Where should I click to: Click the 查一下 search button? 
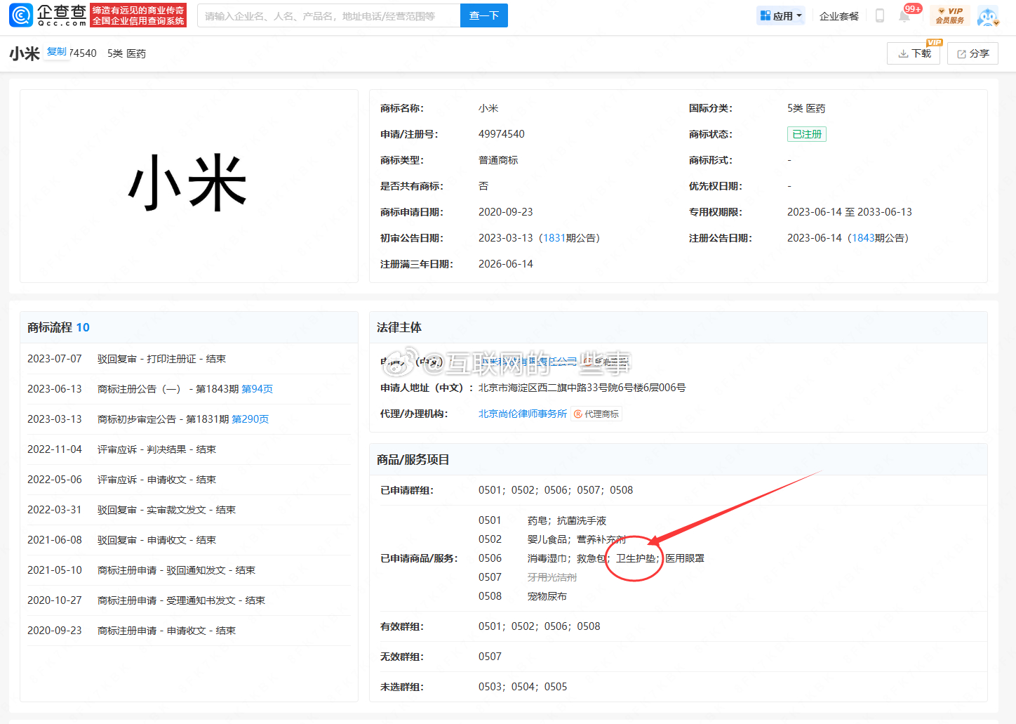[484, 15]
